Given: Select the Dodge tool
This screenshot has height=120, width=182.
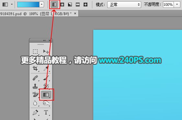Looking at the screenshot, I should tap(46, 103).
